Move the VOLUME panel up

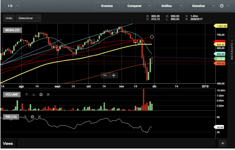26,94
